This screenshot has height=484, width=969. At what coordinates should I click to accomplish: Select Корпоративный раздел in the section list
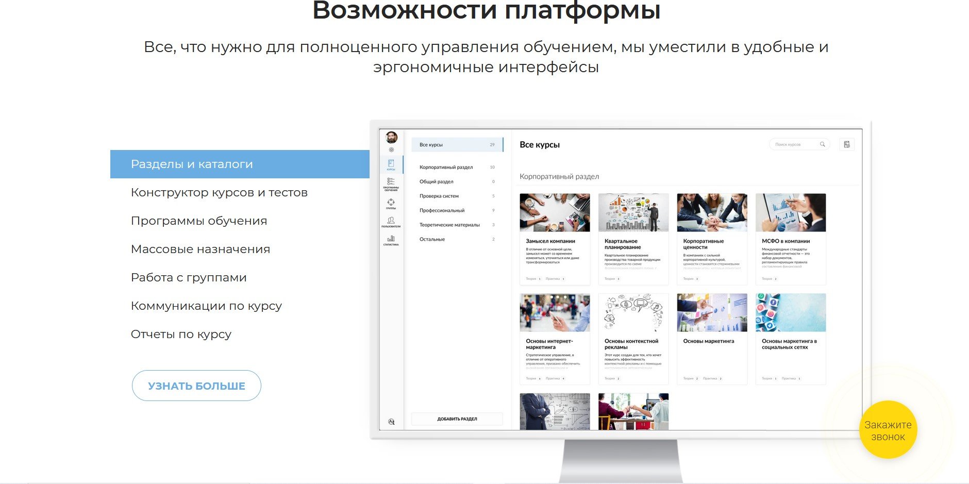tap(446, 167)
